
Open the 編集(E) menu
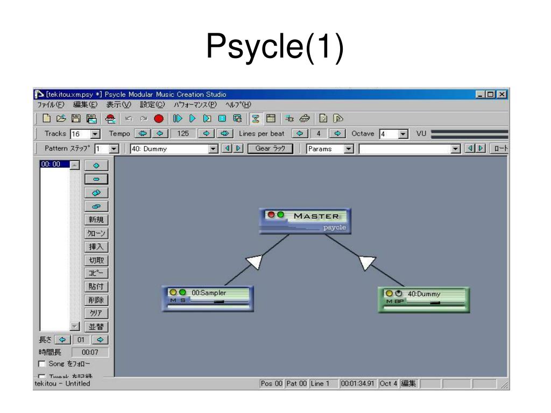pos(85,105)
